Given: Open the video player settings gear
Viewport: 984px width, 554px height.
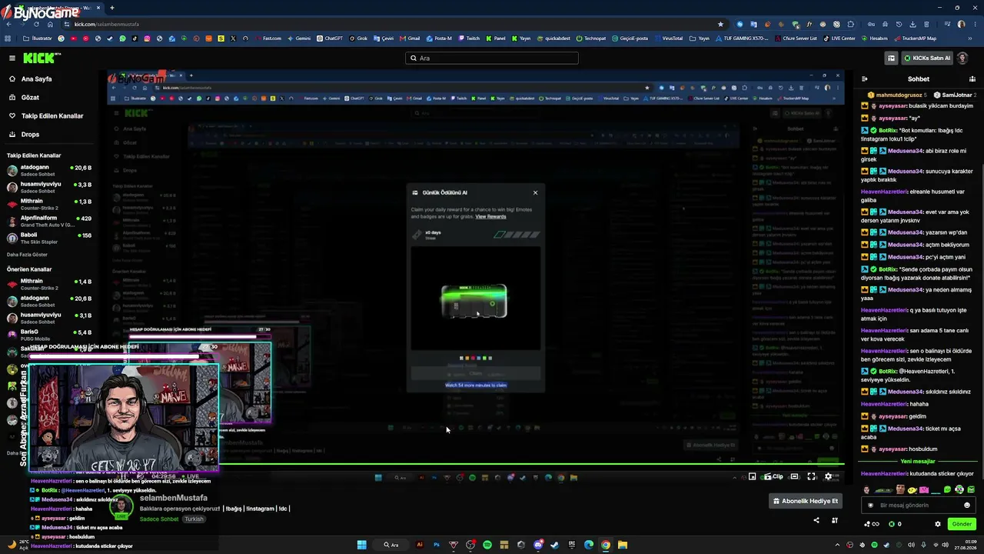Looking at the screenshot, I should coord(828,477).
